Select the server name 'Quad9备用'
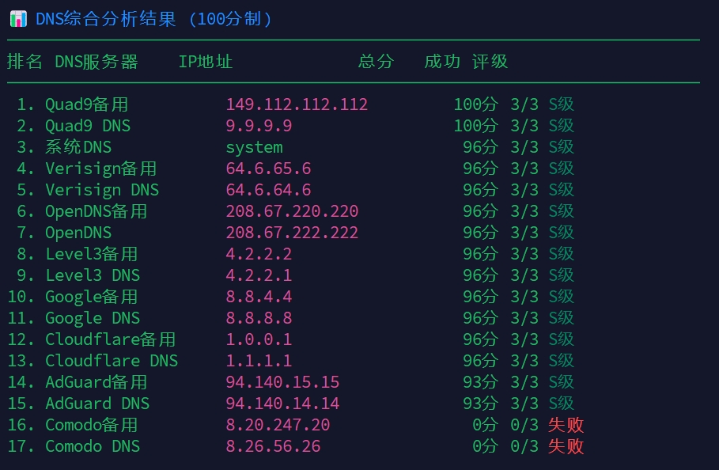The width and height of the screenshot is (719, 470). point(87,104)
